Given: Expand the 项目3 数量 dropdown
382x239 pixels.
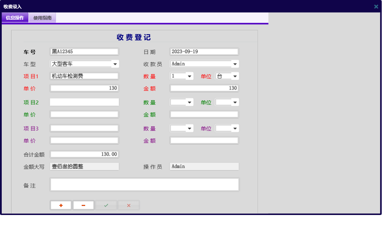Looking at the screenshot, I should pyautogui.click(x=189, y=128).
